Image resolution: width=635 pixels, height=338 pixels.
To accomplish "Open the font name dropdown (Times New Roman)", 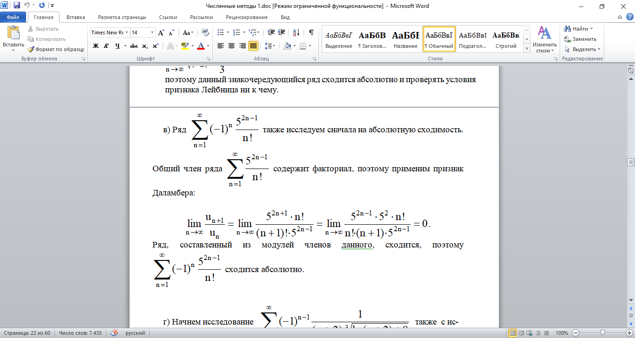I will point(126,32).
